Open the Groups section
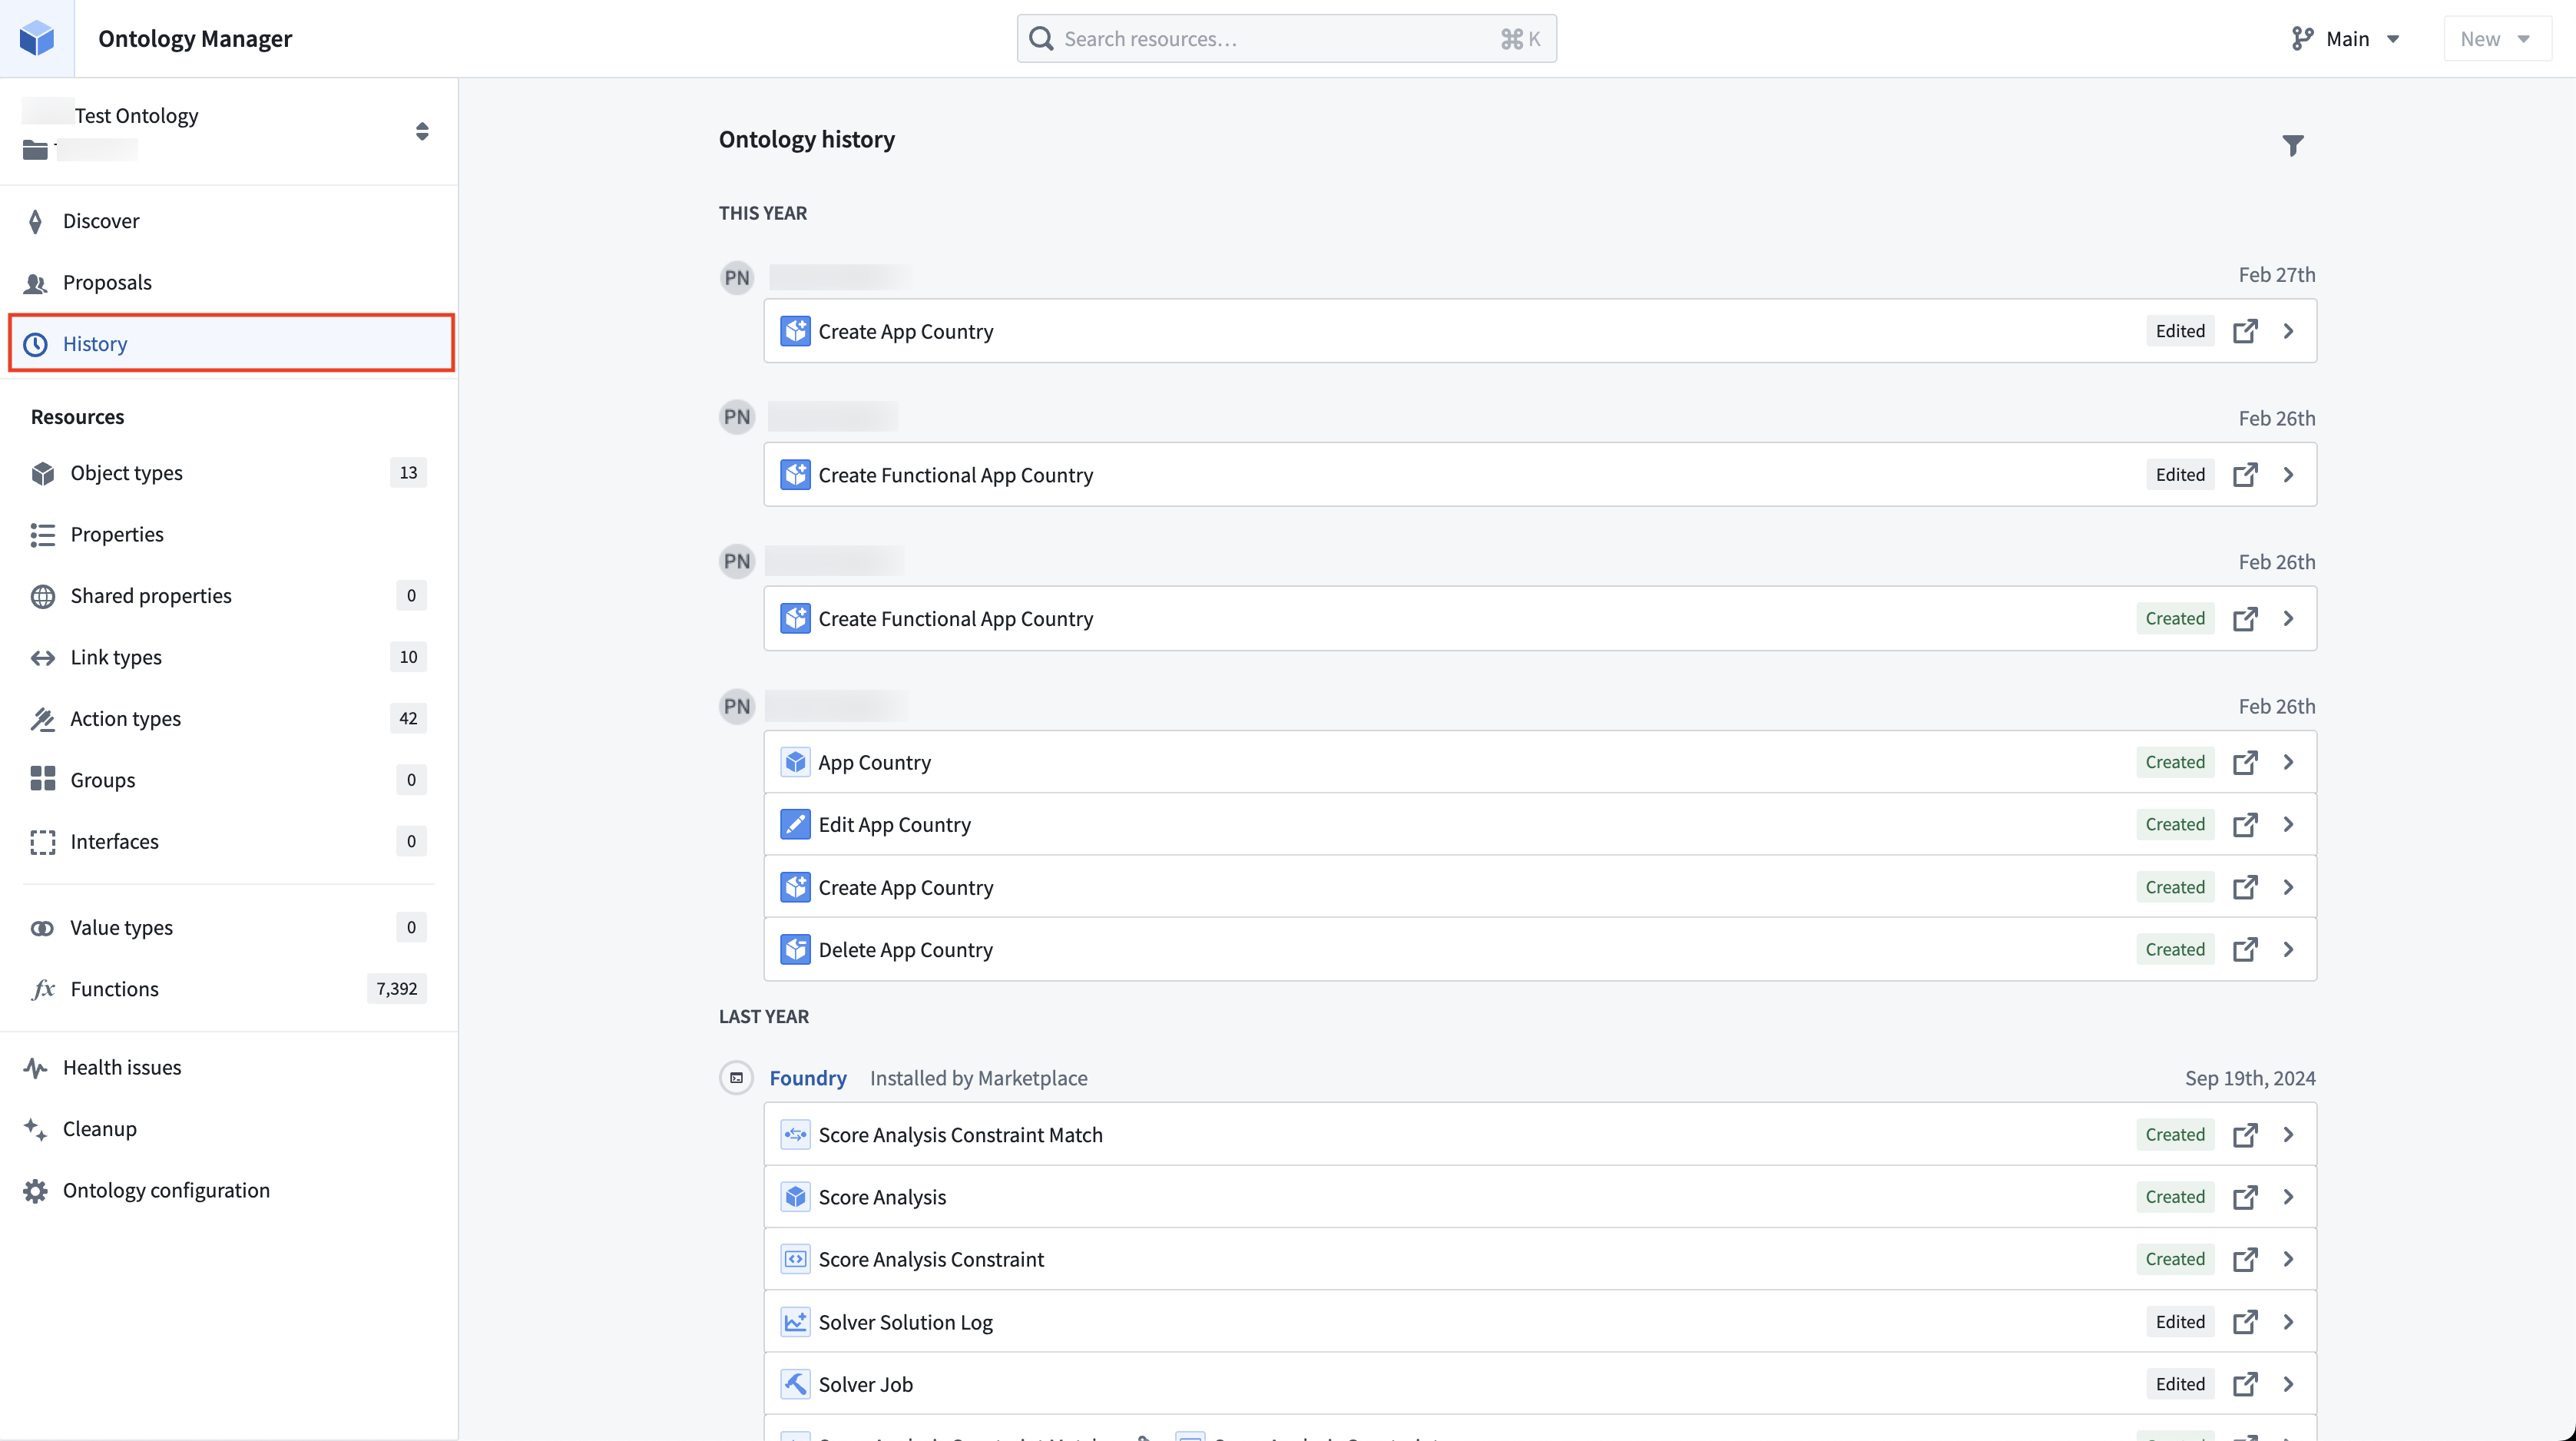 229,779
